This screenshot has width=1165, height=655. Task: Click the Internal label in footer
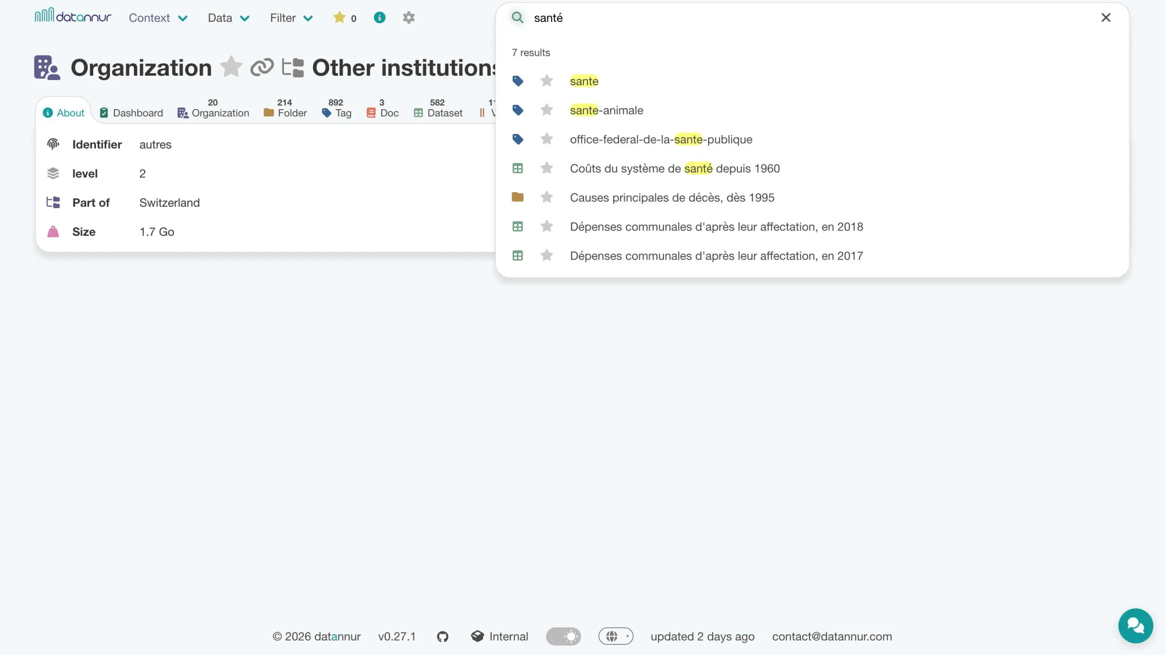(x=508, y=637)
